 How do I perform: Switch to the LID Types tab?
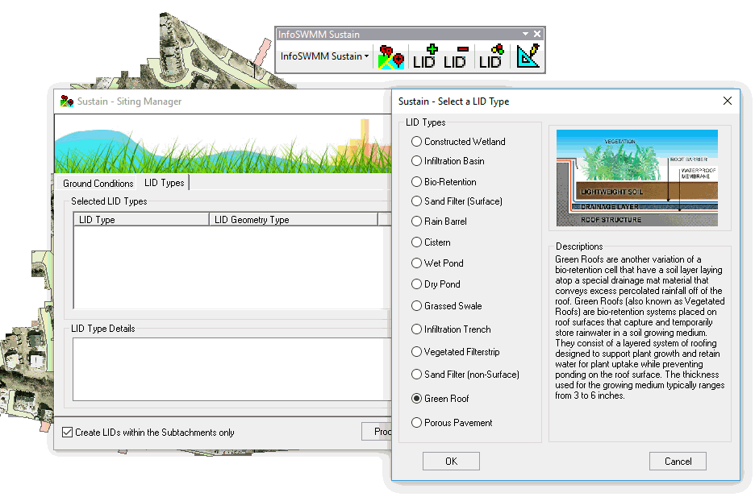click(164, 183)
